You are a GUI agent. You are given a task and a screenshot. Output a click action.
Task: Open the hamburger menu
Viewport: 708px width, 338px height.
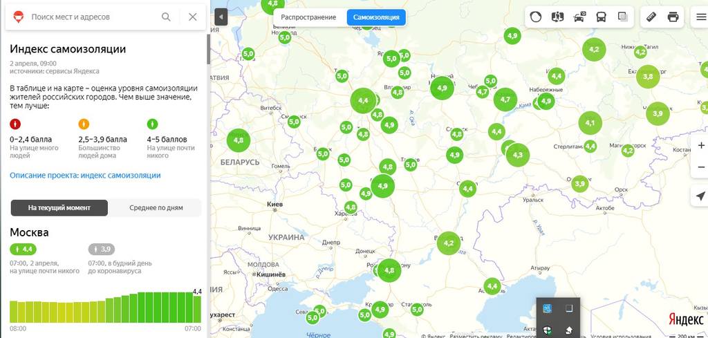pos(701,17)
